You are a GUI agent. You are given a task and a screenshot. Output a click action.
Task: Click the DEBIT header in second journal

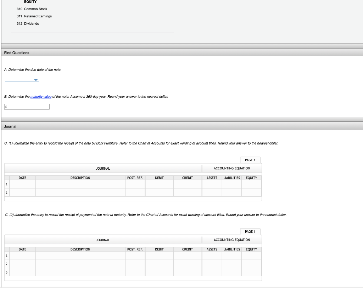tap(159, 249)
